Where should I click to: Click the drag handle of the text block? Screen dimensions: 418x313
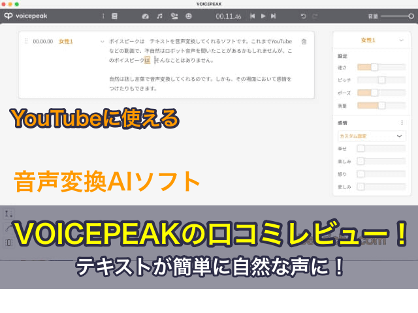[x=26, y=41]
